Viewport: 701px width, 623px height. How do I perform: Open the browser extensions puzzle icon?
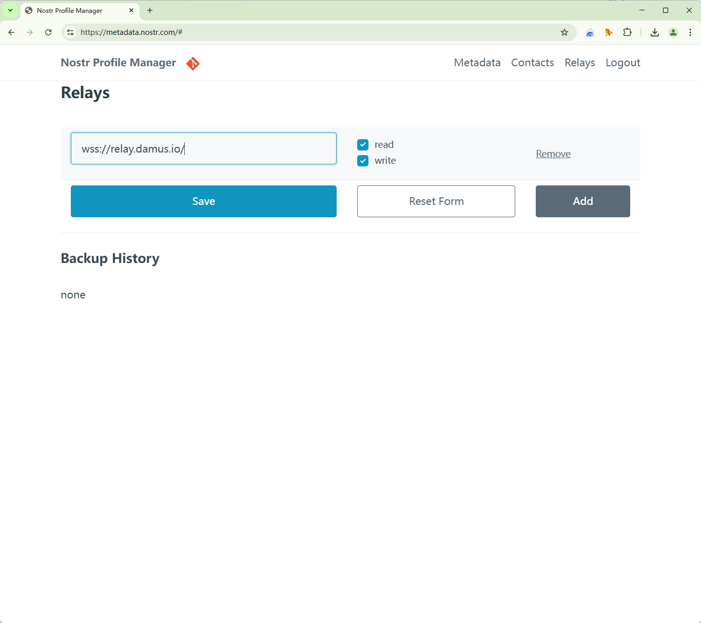click(627, 32)
